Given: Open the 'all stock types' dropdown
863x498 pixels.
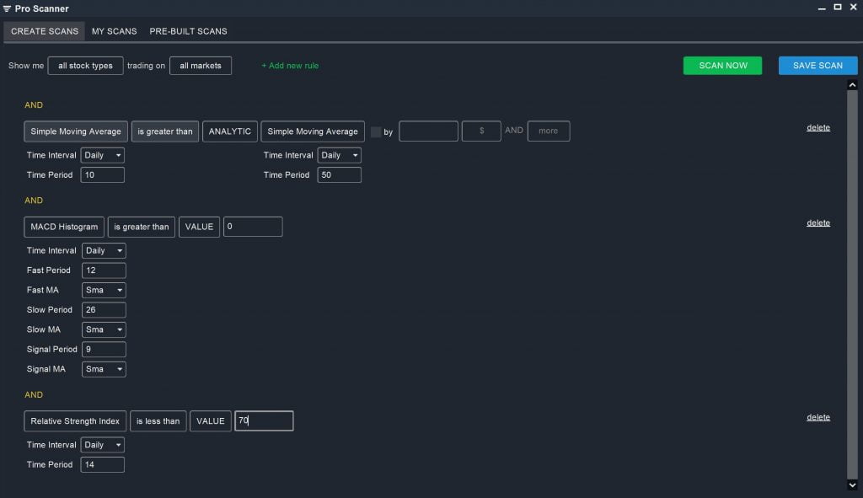Looking at the screenshot, I should [x=85, y=65].
